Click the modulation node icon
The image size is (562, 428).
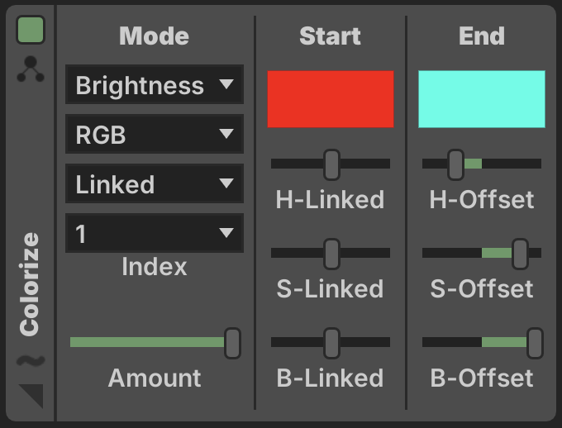[x=31, y=69]
